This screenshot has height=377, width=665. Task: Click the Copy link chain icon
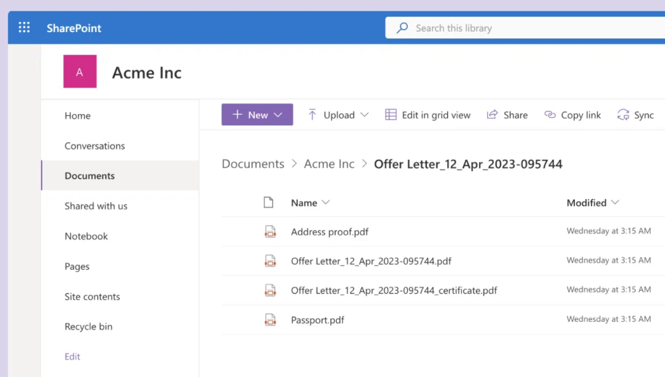(549, 114)
